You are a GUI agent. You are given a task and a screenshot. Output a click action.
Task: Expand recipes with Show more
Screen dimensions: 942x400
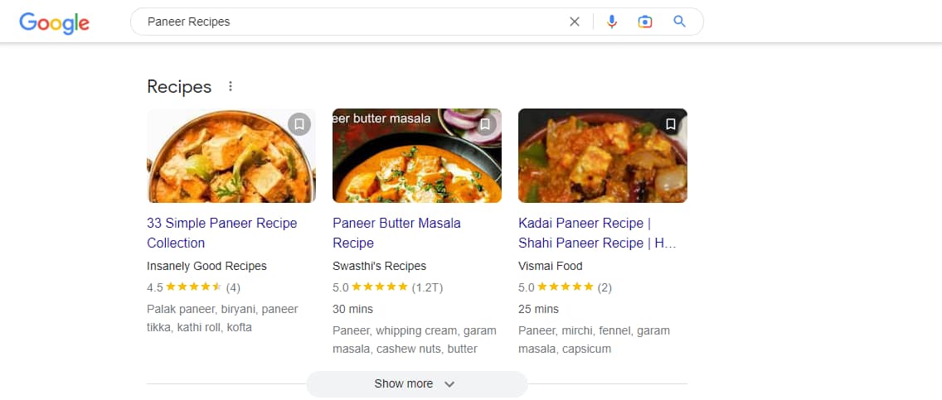click(x=404, y=383)
